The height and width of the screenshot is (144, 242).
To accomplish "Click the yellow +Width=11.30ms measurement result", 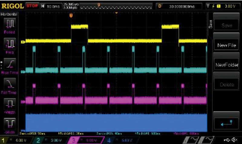I will click(x=71, y=133).
